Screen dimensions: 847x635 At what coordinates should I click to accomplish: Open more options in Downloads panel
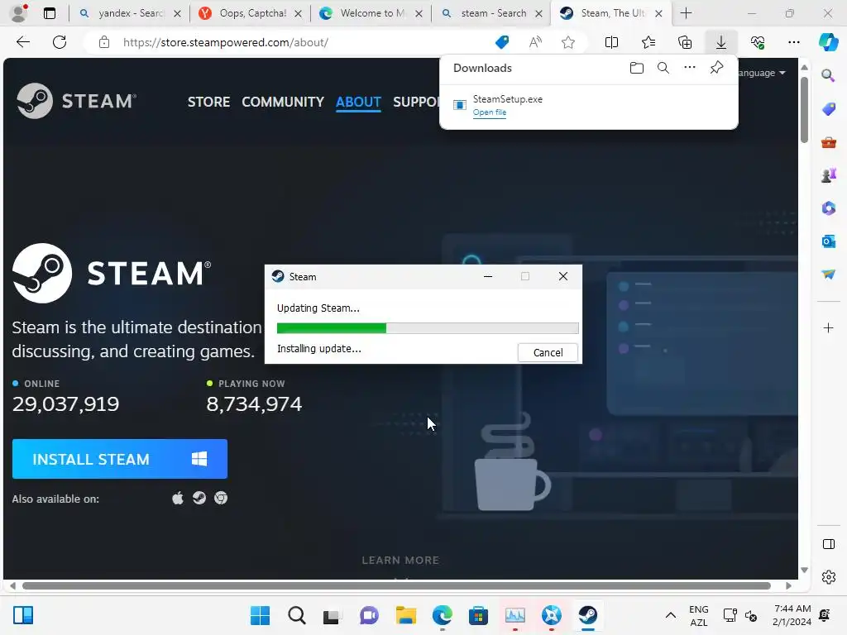point(690,68)
